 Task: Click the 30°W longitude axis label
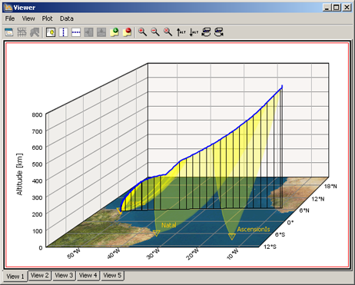coord(153,254)
